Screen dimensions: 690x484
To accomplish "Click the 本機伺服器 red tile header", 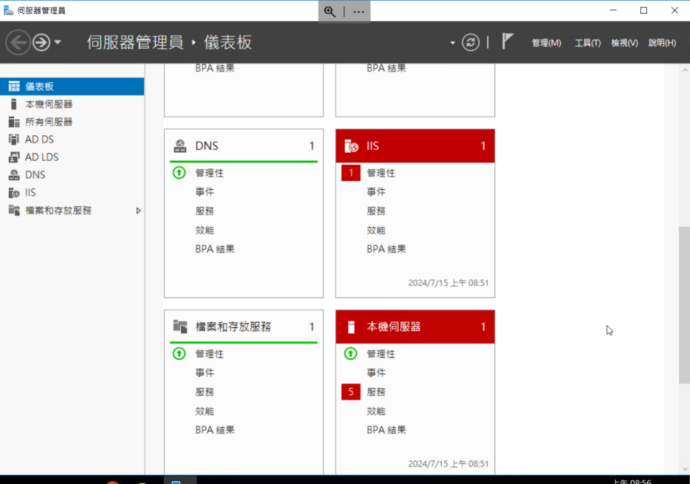I will point(415,327).
